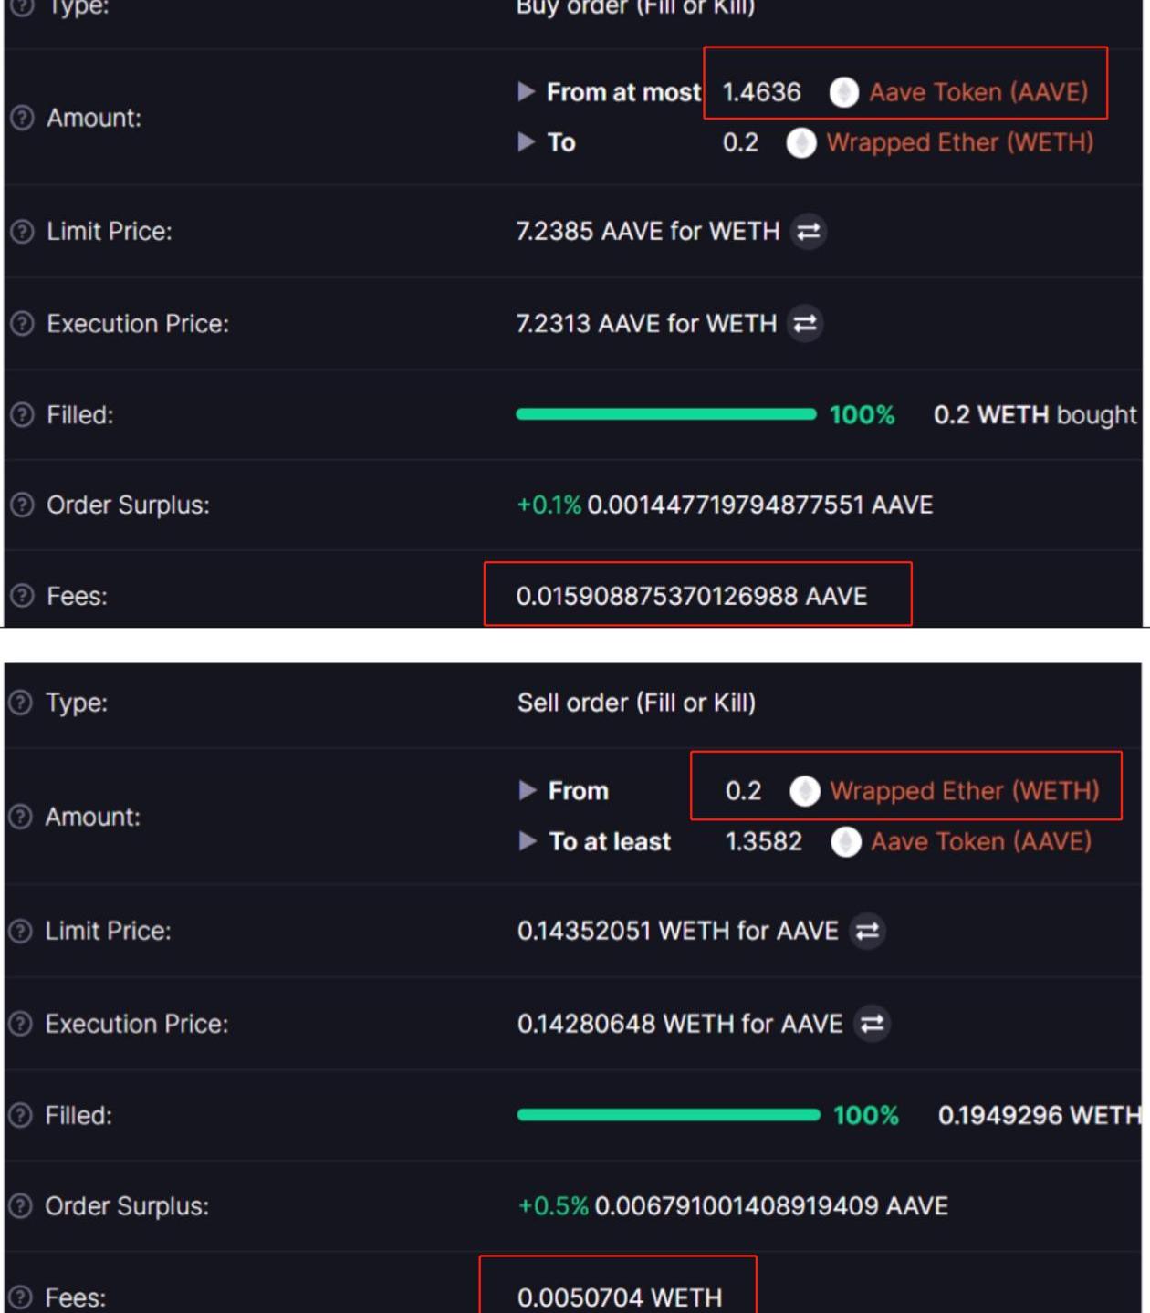Expand the "To at least" triangle arrow
Viewport: 1150px width, 1313px height.
pyautogui.click(x=528, y=841)
